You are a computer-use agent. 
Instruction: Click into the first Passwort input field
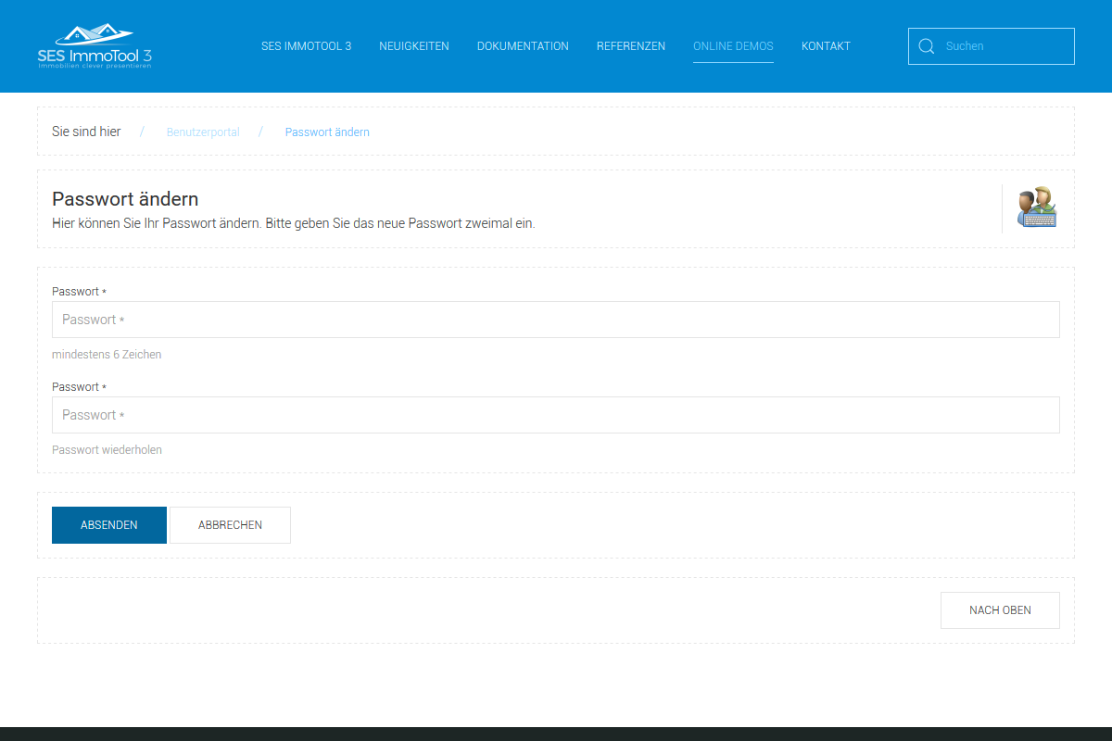pyautogui.click(x=556, y=320)
